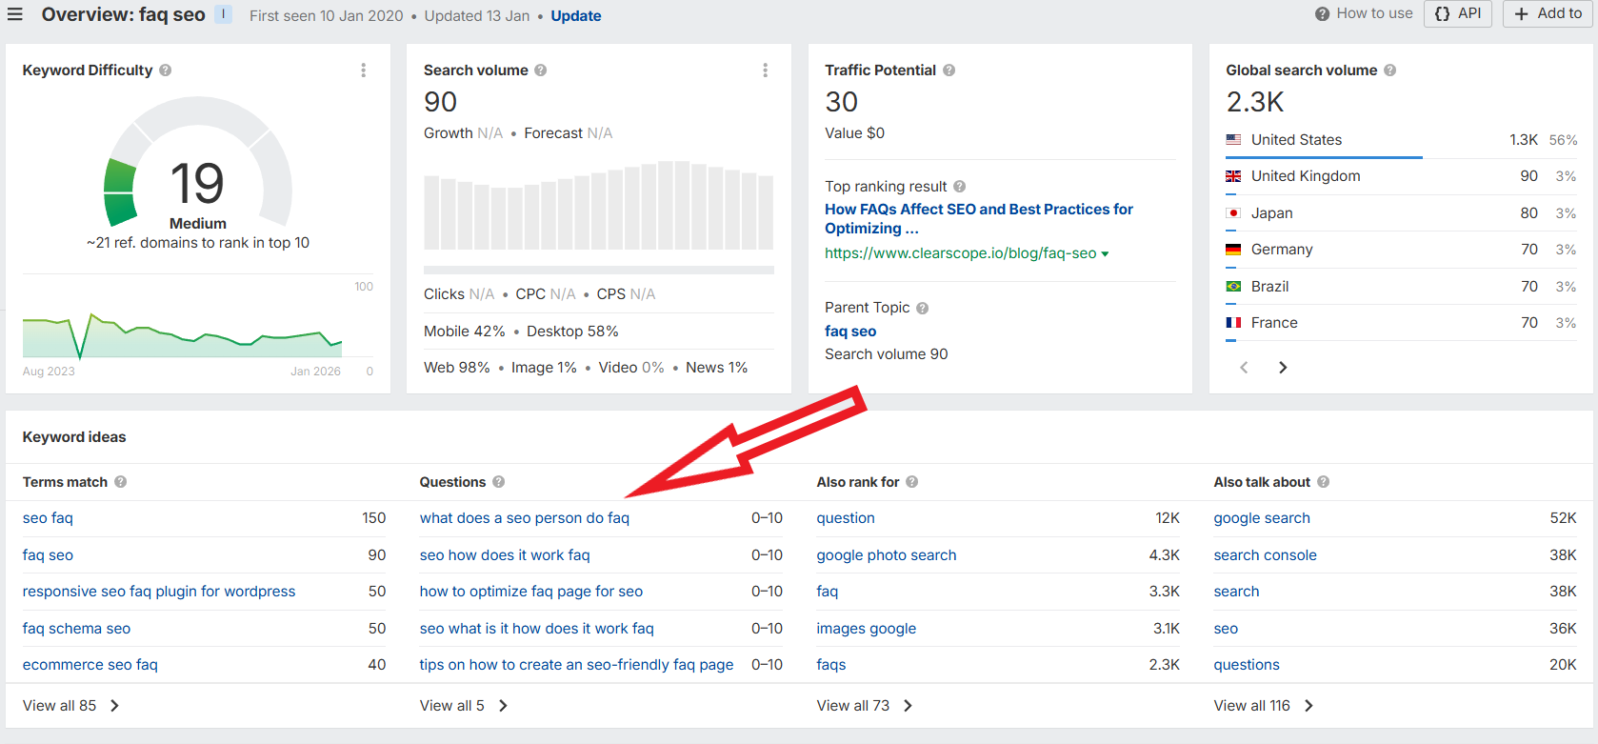Open images google keyword
Screen dimensions: 1598x744
point(867,629)
